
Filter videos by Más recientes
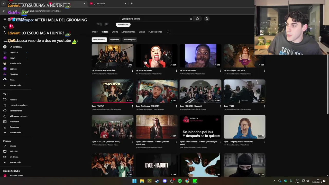point(99,40)
